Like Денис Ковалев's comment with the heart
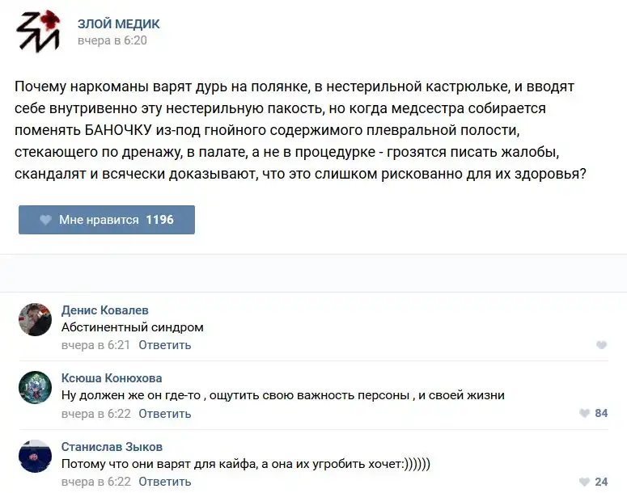The image size is (627, 493). (x=601, y=345)
